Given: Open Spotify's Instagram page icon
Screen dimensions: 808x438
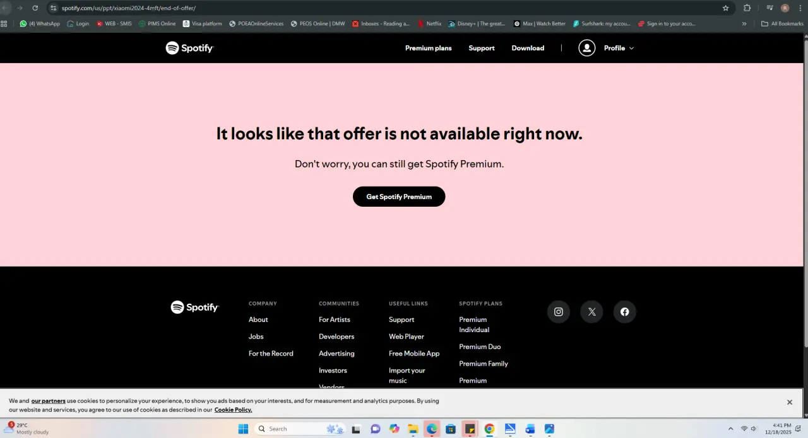Looking at the screenshot, I should 559,312.
